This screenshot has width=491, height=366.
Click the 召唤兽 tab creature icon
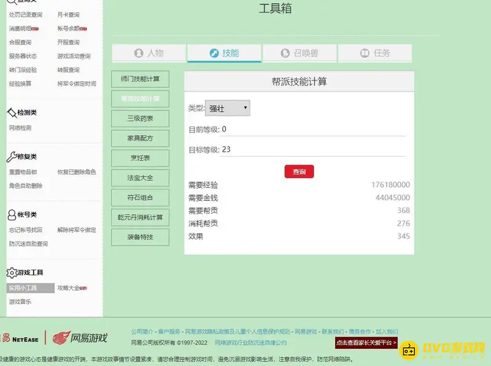285,53
